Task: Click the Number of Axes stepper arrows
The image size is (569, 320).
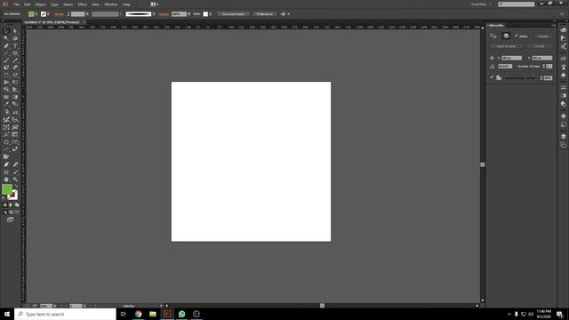Action: point(543,67)
